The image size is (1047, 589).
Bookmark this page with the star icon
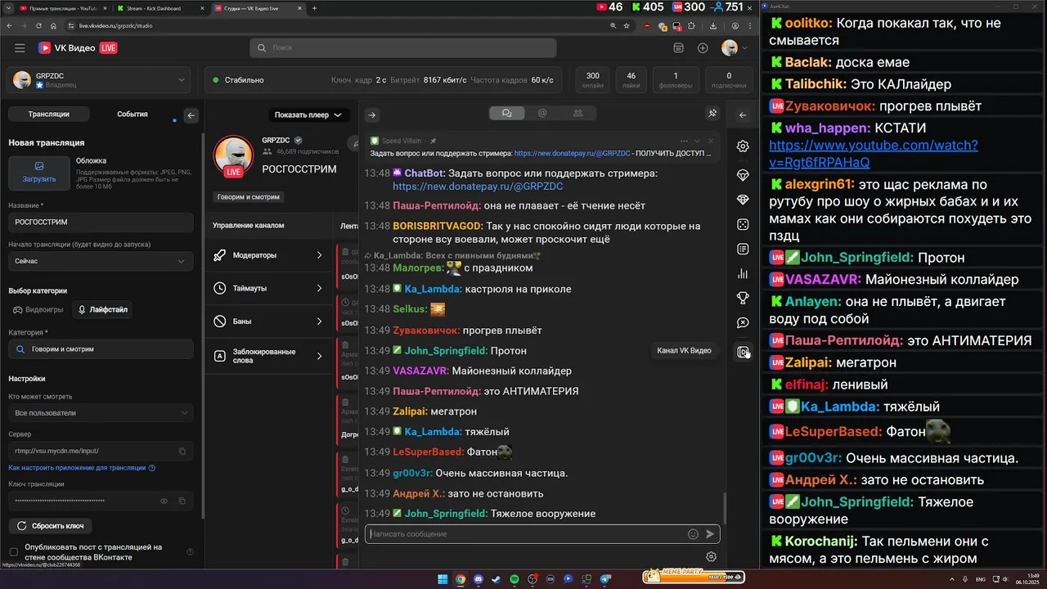(x=628, y=25)
